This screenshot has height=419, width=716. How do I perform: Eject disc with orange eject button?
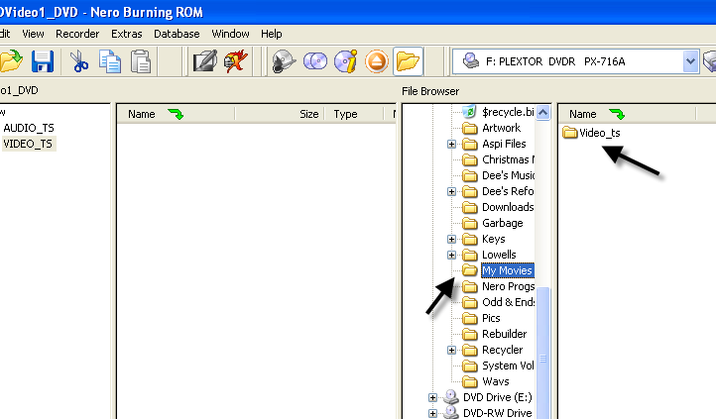pos(377,61)
